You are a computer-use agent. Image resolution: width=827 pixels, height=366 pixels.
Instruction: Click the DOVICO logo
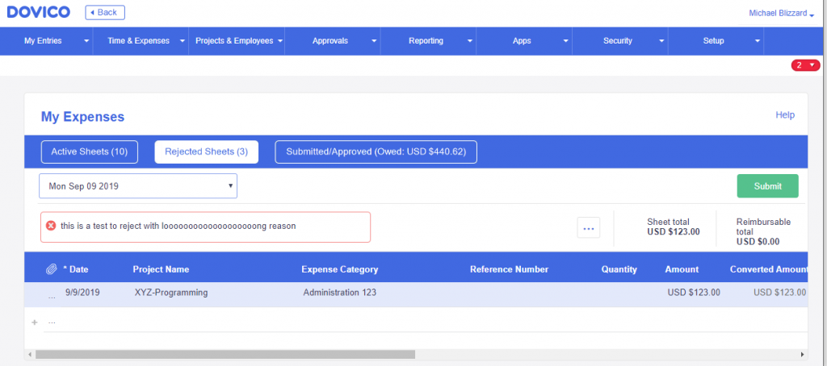tap(39, 12)
